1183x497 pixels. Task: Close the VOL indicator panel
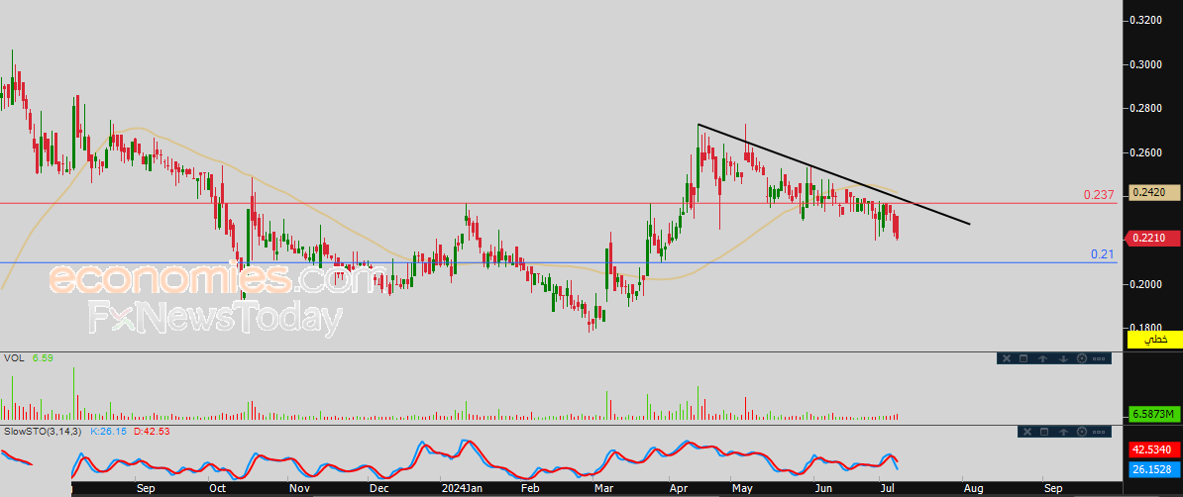click(1006, 358)
